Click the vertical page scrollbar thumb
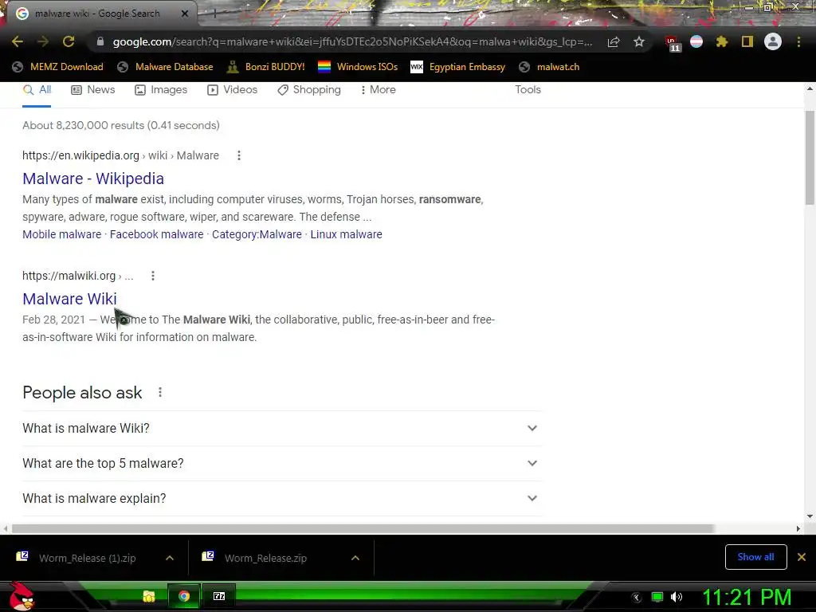The height and width of the screenshot is (612, 816). (810, 158)
